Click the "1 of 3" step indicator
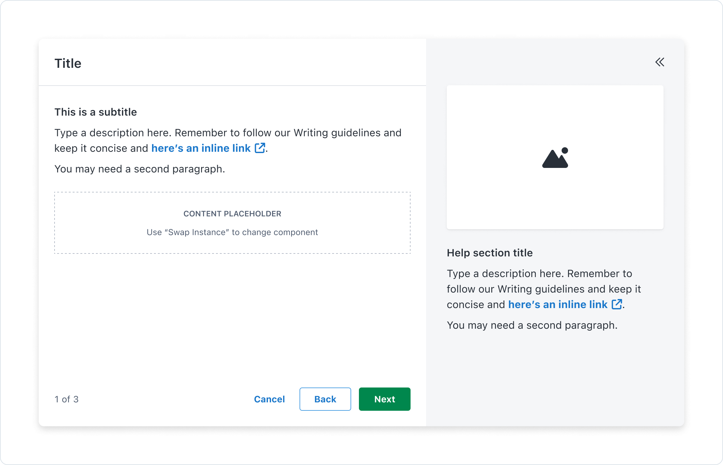Image resolution: width=723 pixels, height=465 pixels. click(66, 399)
